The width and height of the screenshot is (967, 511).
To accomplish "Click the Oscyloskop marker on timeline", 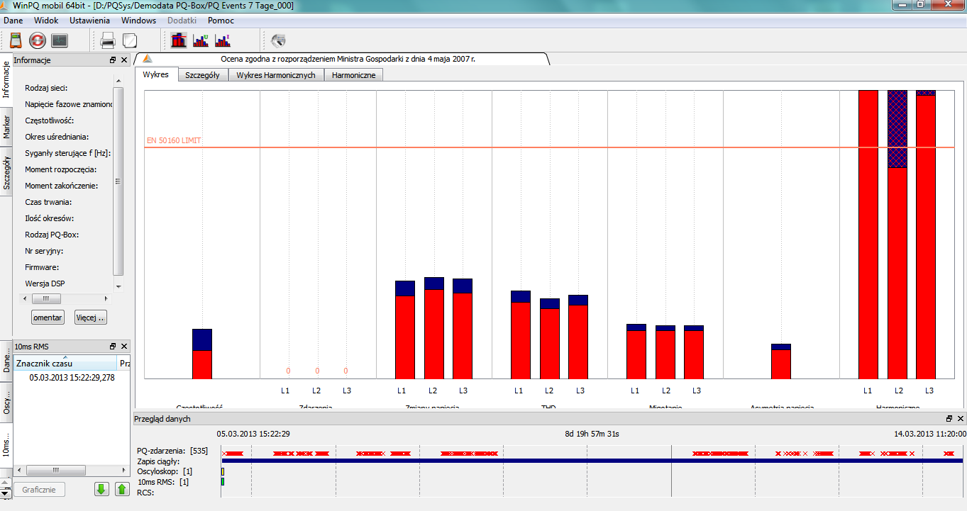I will tap(223, 471).
